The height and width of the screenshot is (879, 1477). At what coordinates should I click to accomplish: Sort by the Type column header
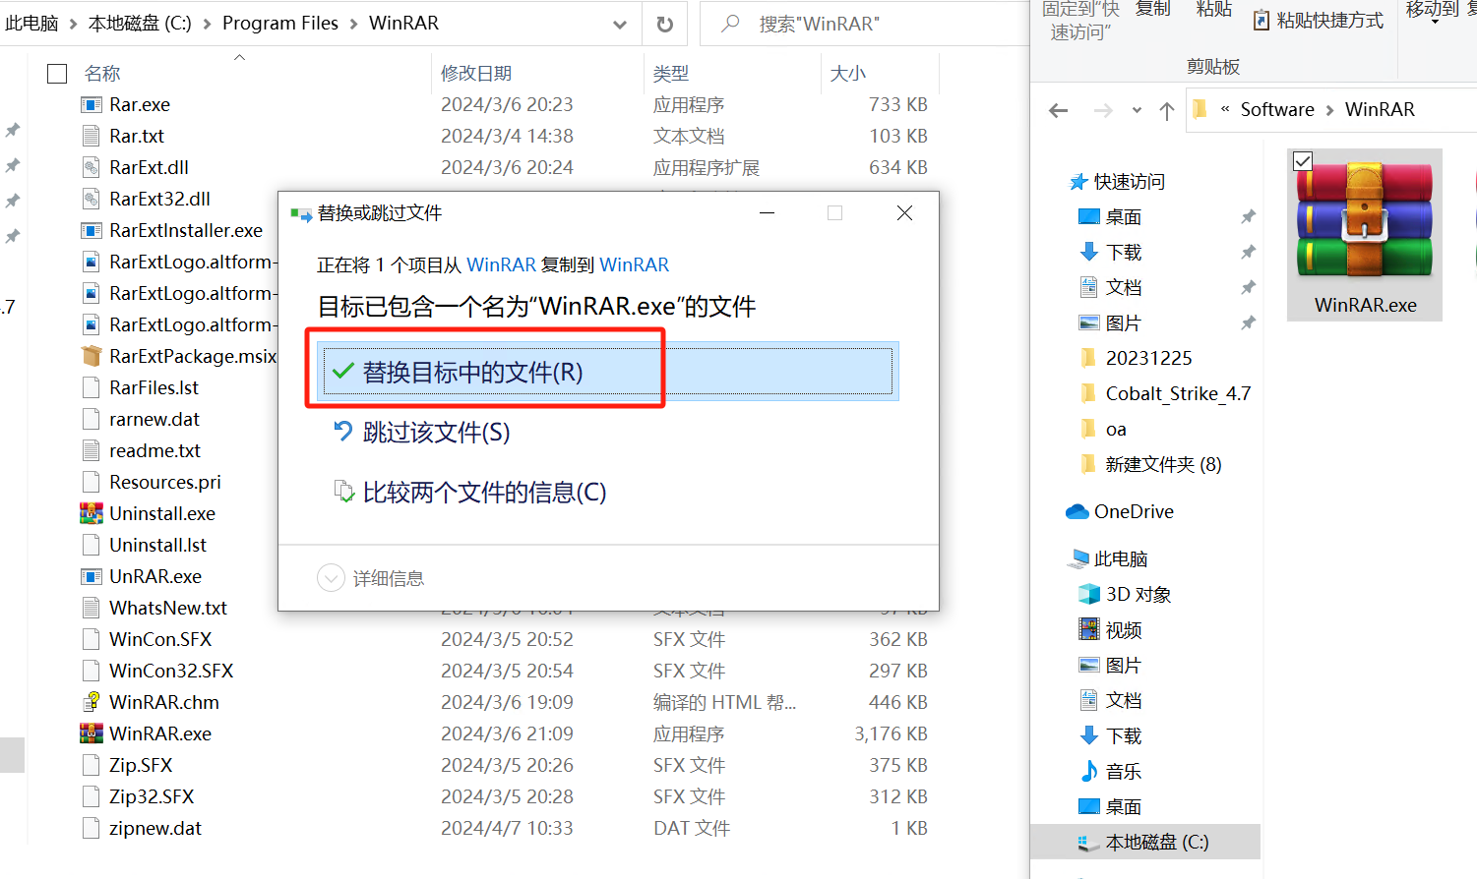coord(671,74)
